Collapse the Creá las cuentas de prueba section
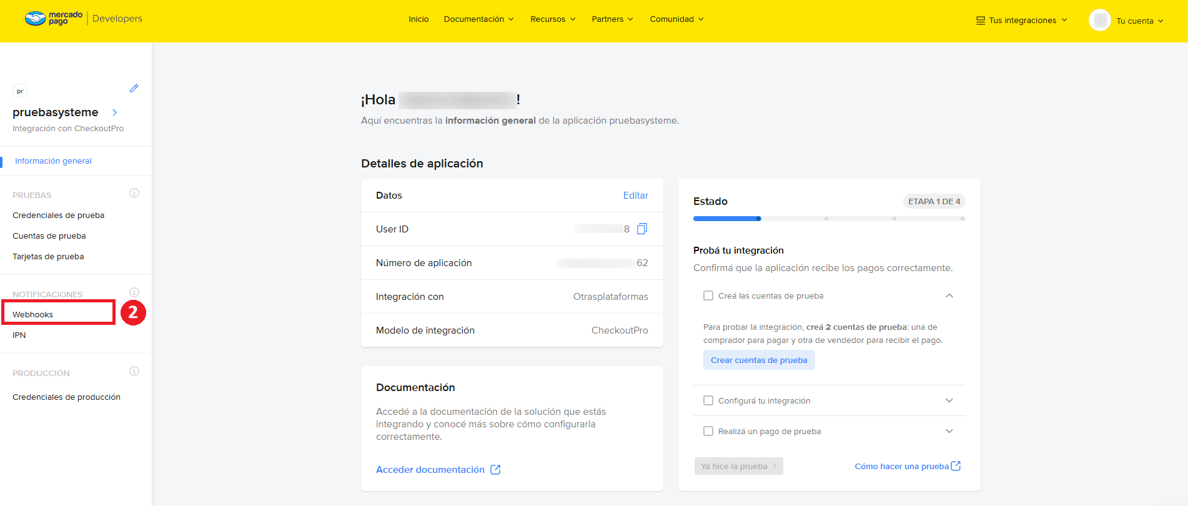This screenshot has width=1188, height=506. point(949,295)
